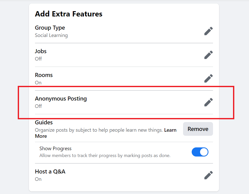Click the On status under Rooms
The image size is (249, 194).
point(38,83)
